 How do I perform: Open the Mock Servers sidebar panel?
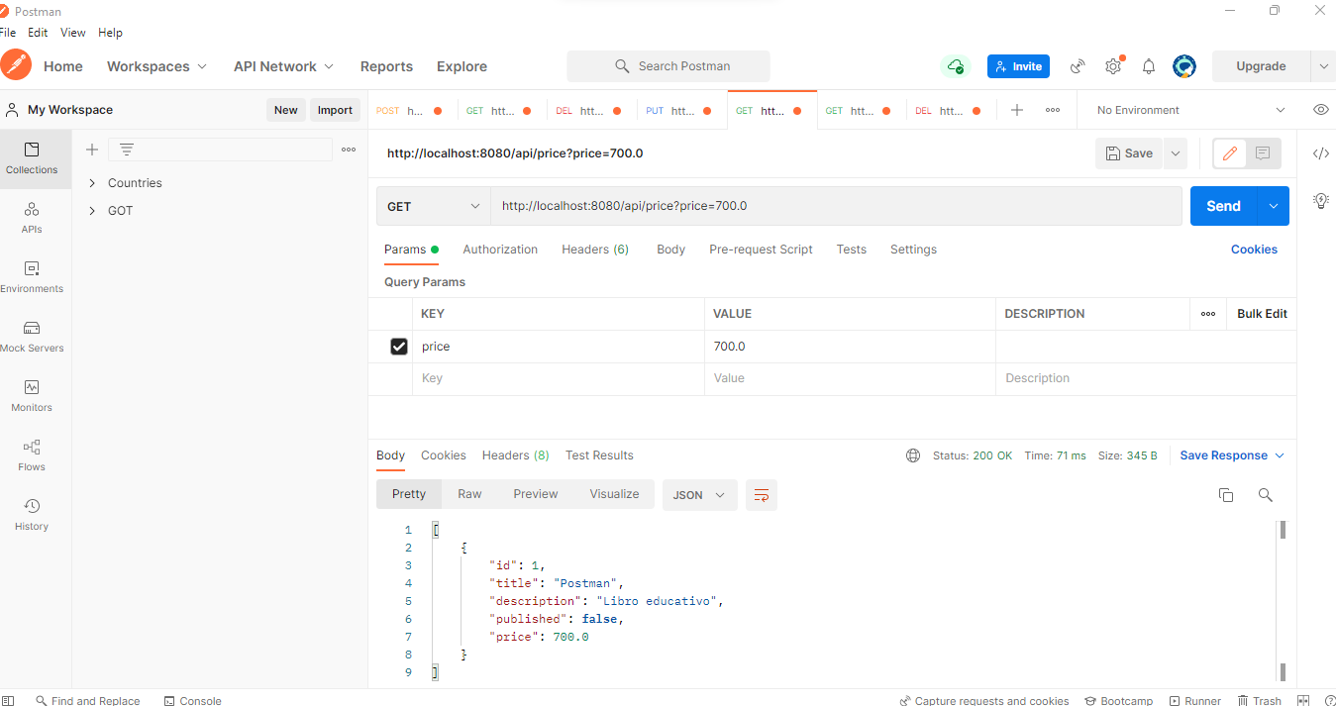(32, 337)
